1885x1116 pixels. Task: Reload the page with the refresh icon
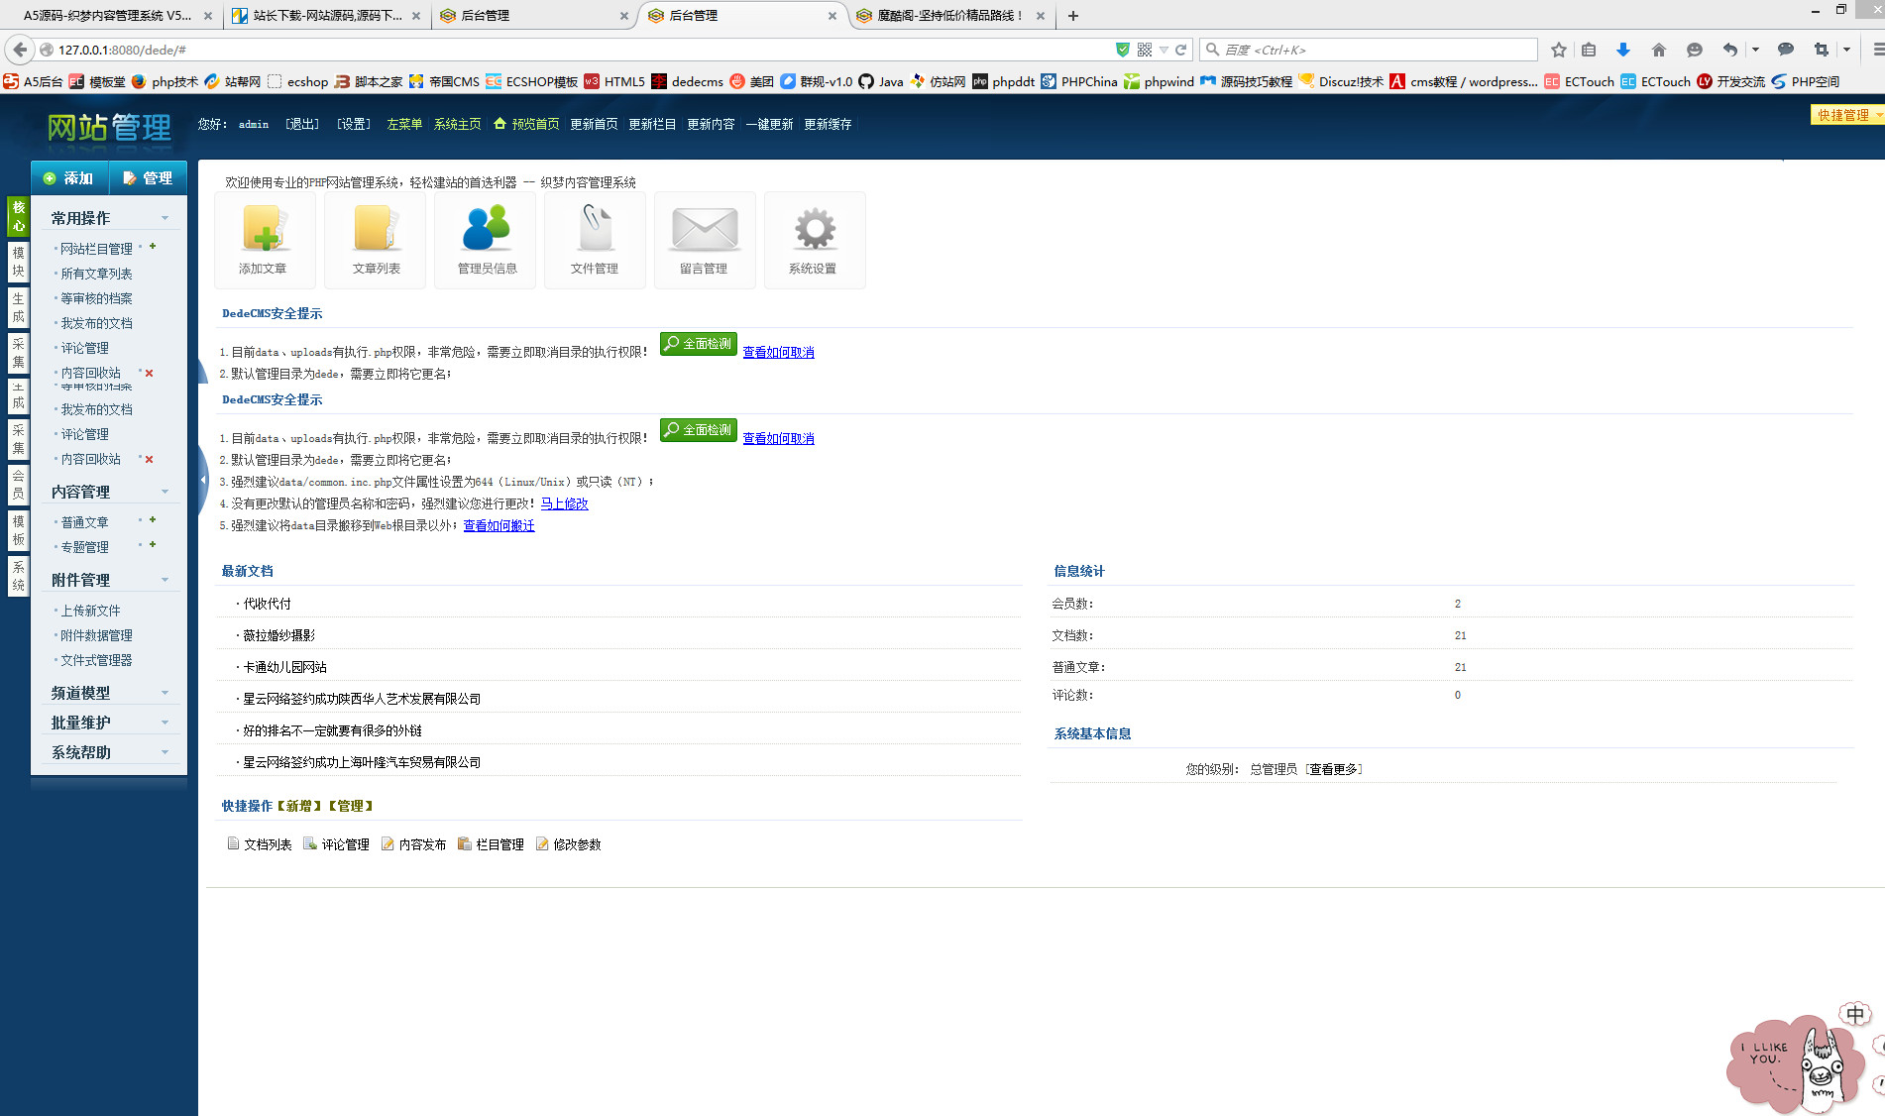point(1180,50)
